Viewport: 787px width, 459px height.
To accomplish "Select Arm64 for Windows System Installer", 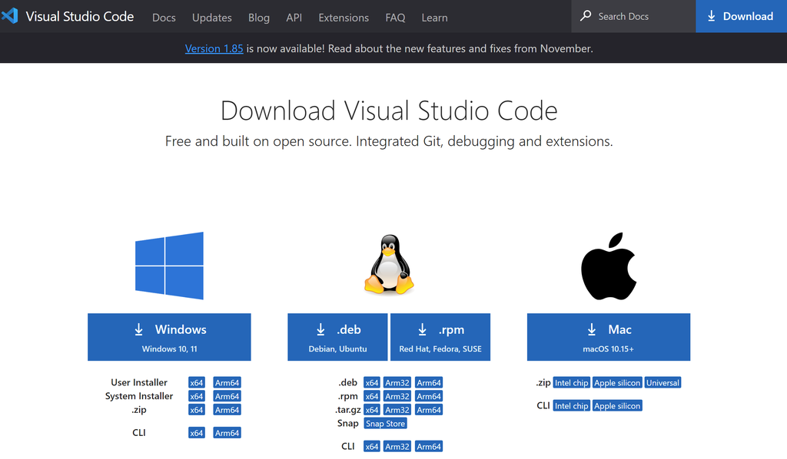I will click(227, 396).
